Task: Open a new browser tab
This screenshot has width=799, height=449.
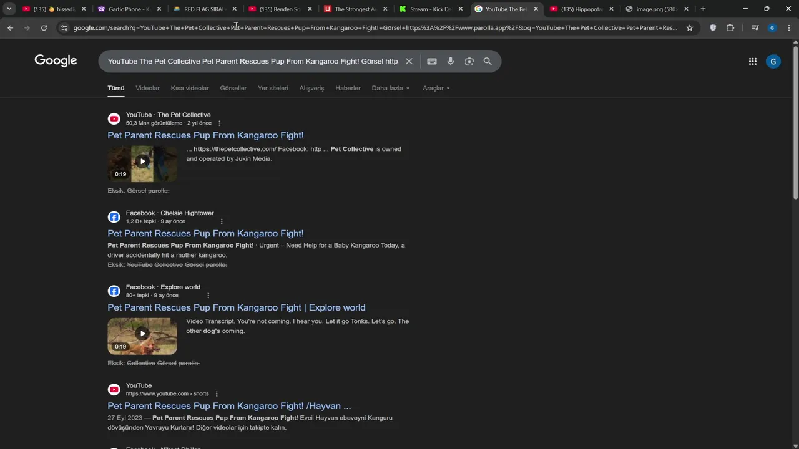Action: click(703, 9)
